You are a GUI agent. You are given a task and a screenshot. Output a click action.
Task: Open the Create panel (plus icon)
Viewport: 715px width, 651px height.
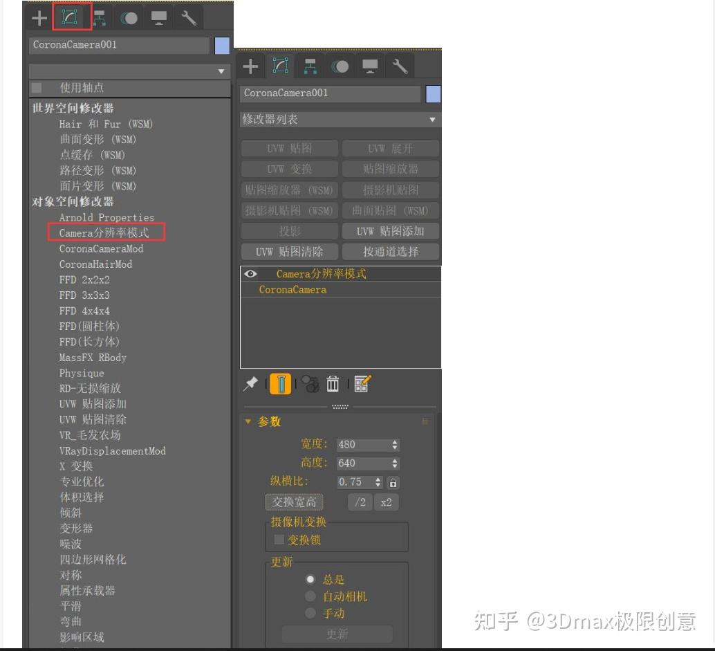click(250, 66)
